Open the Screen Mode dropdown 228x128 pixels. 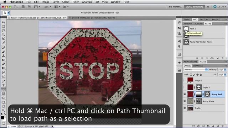pos(66,7)
